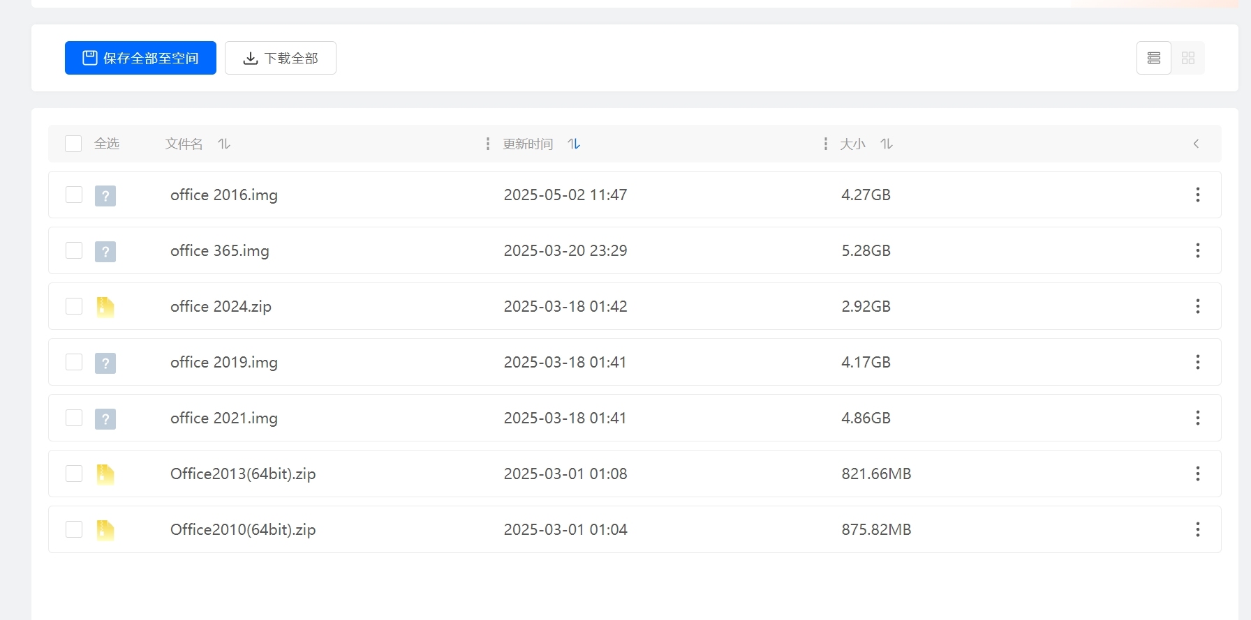Sort files by file name
The height and width of the screenshot is (620, 1251).
click(x=224, y=144)
